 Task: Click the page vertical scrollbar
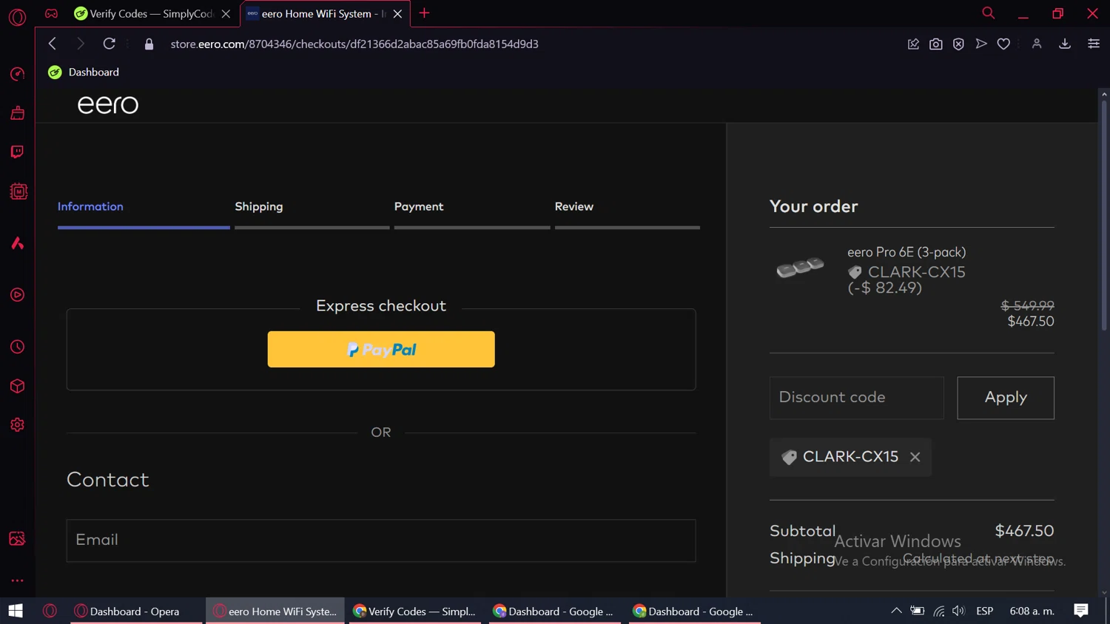(1104, 214)
